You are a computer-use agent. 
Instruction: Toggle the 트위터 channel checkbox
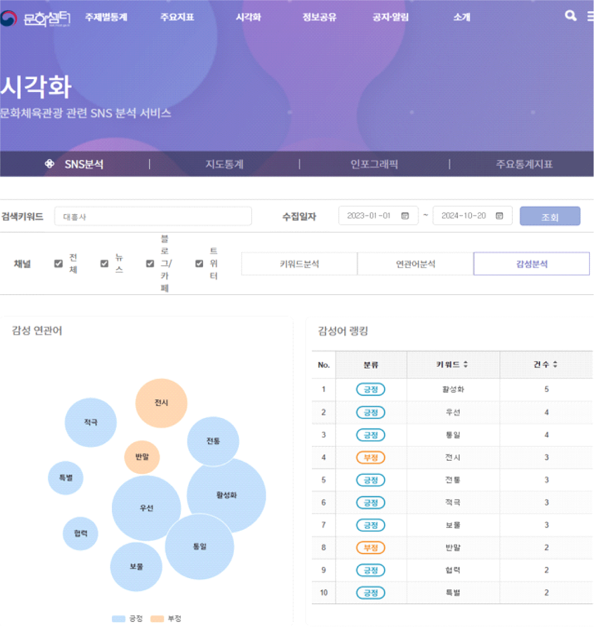[x=199, y=263]
